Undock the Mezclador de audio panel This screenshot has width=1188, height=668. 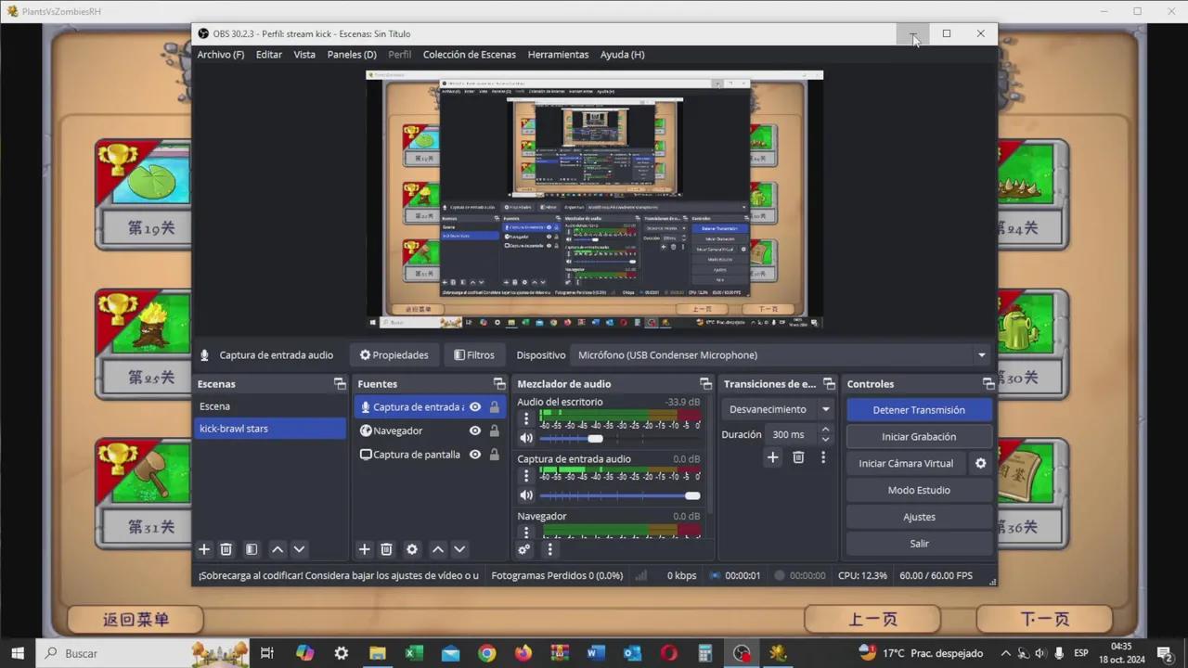(x=705, y=384)
